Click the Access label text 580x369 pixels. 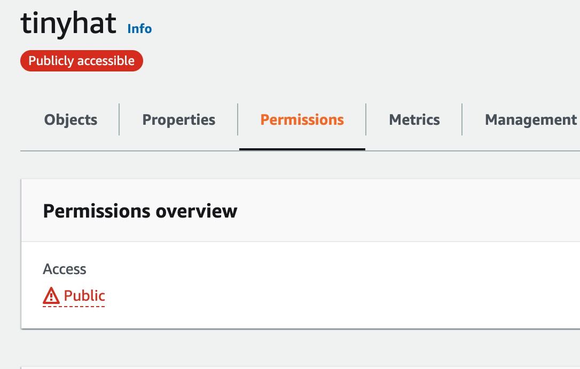65,269
